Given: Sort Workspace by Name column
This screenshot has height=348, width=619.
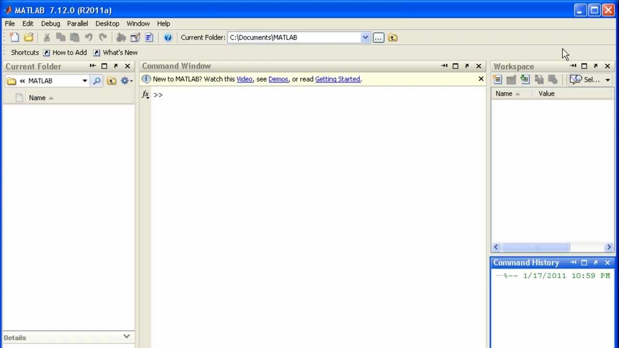Looking at the screenshot, I should click(513, 94).
